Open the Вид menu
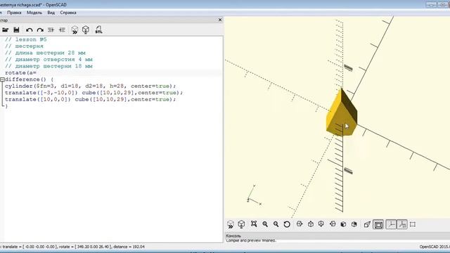The image size is (450, 253). 51,13
